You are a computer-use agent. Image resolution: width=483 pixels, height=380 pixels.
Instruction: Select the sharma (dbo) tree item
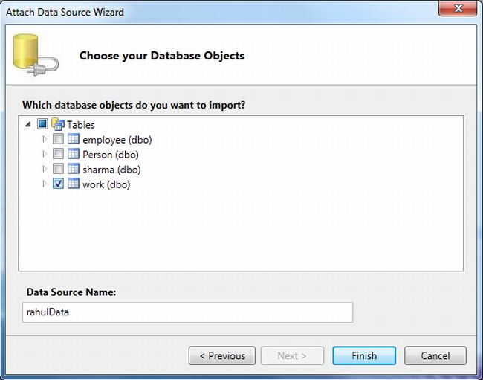106,170
